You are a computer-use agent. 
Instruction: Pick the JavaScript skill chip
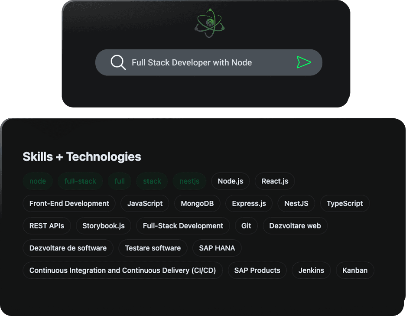coord(145,203)
